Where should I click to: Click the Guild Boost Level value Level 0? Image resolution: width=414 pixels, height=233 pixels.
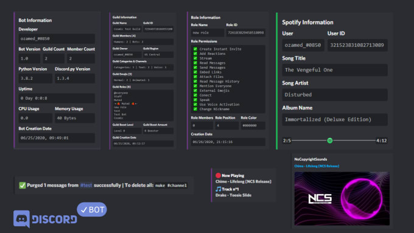[127, 131]
